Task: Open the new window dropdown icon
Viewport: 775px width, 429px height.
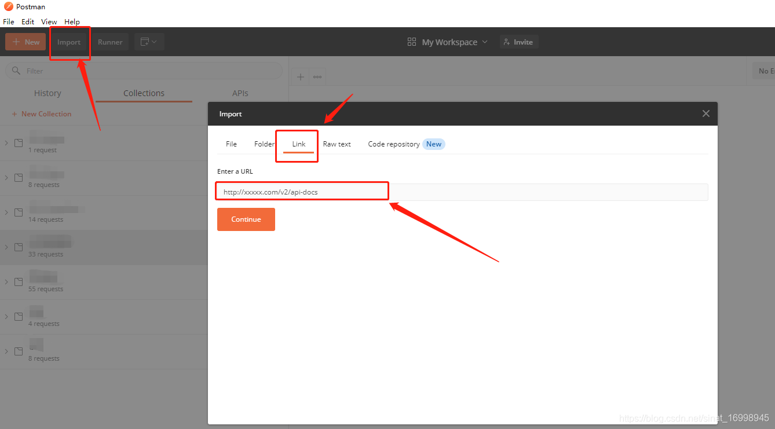Action: click(149, 42)
